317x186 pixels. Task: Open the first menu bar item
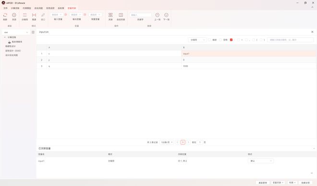click(5, 8)
